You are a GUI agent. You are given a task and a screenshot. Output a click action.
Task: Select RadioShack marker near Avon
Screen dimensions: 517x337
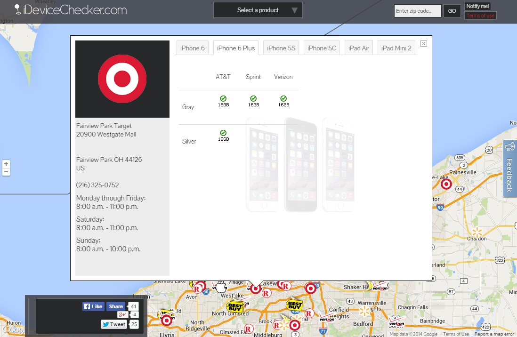(197, 289)
